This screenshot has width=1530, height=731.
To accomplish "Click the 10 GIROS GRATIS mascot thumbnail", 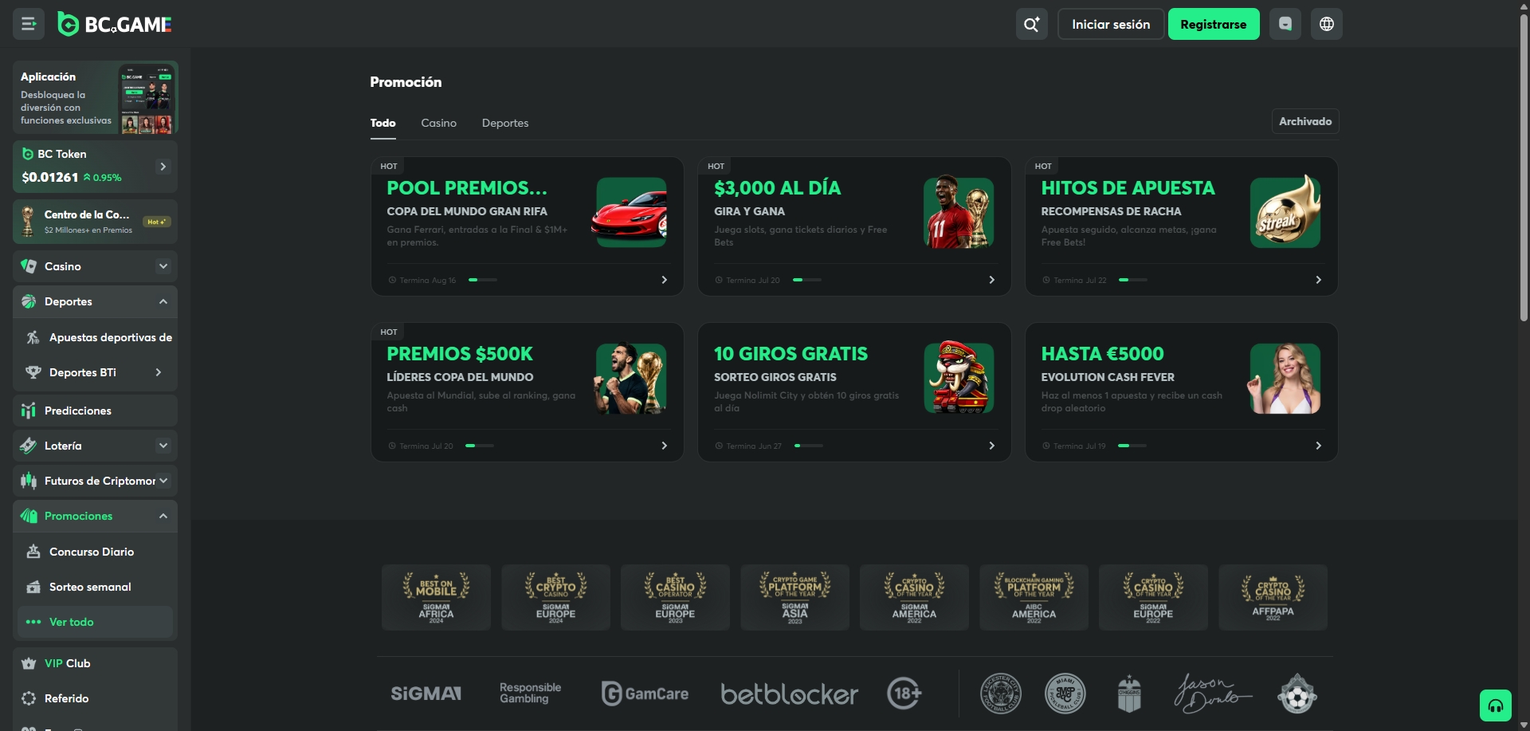I will 959,378.
